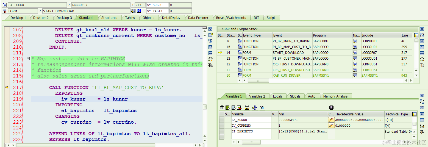Maximize the Variables tool to full screen
The width and height of the screenshot is (428, 147).
[422, 108]
